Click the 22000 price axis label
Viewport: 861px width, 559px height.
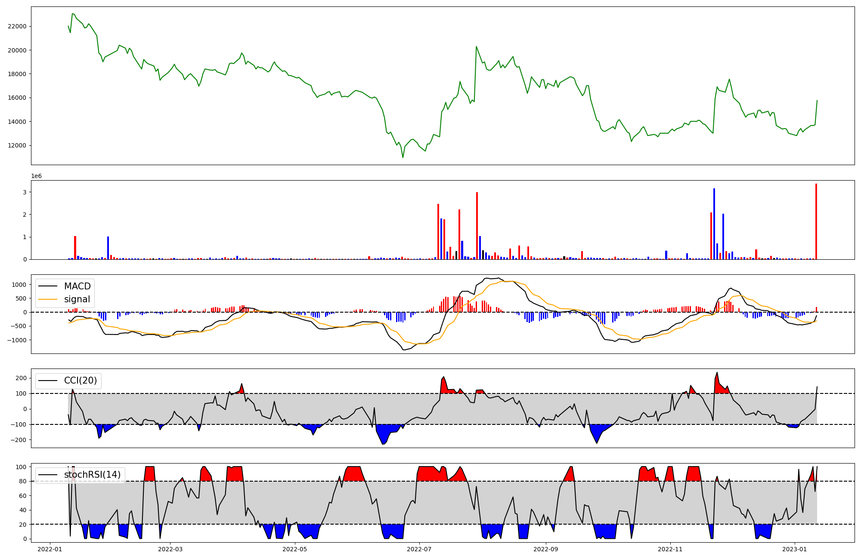pyautogui.click(x=17, y=26)
